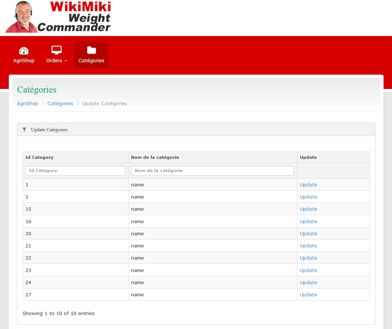Click Update link for category 15
Viewport: 392px width, 329px height.
tap(308, 209)
